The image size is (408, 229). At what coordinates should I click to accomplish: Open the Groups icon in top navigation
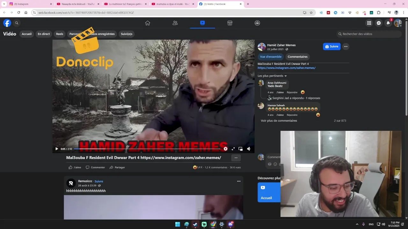(x=257, y=23)
